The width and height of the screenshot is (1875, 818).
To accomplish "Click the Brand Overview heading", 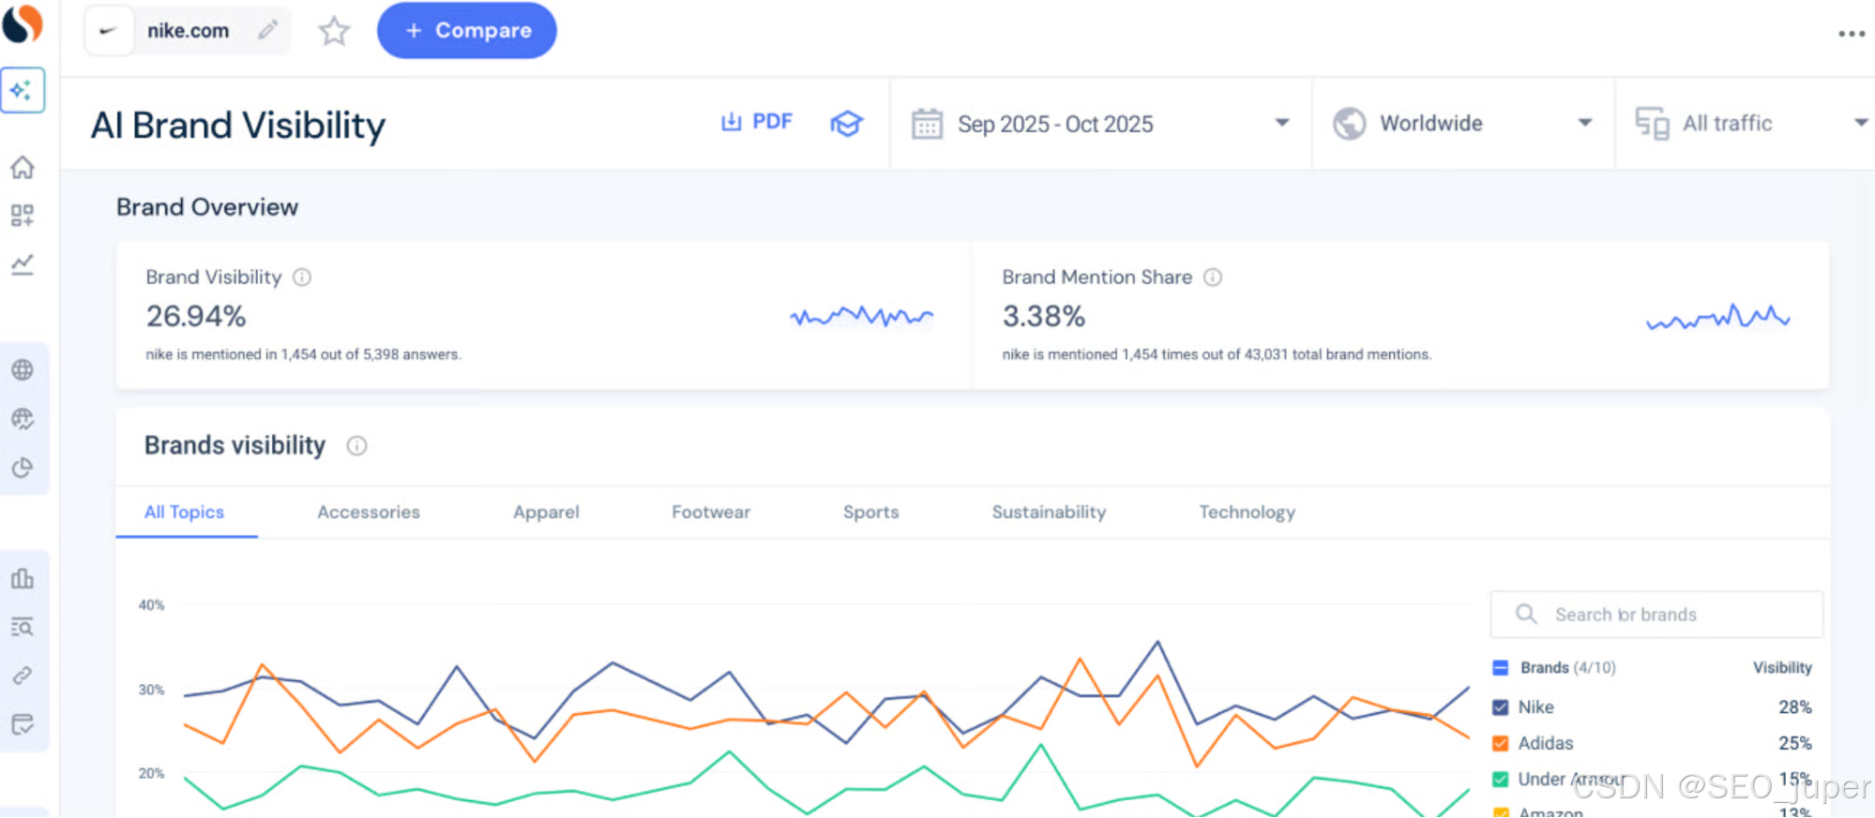I will click(x=207, y=207).
